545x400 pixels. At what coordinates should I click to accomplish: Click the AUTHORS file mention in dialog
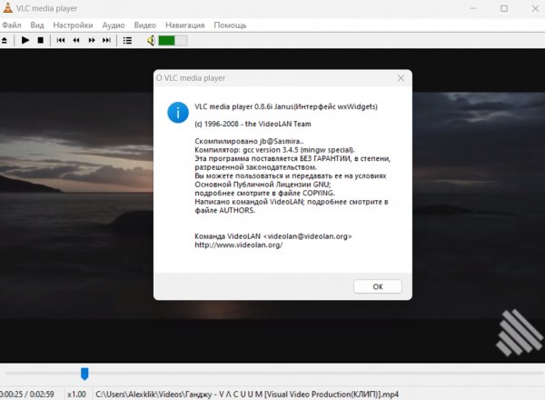coord(224,210)
